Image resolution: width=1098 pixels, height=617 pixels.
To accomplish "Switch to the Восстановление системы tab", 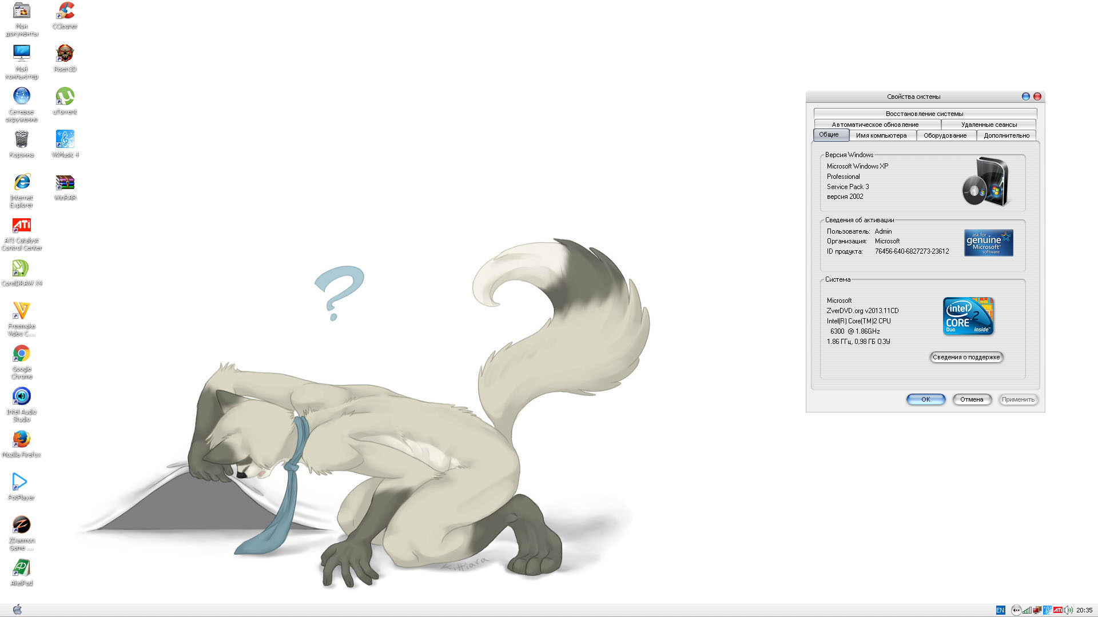I will (924, 114).
